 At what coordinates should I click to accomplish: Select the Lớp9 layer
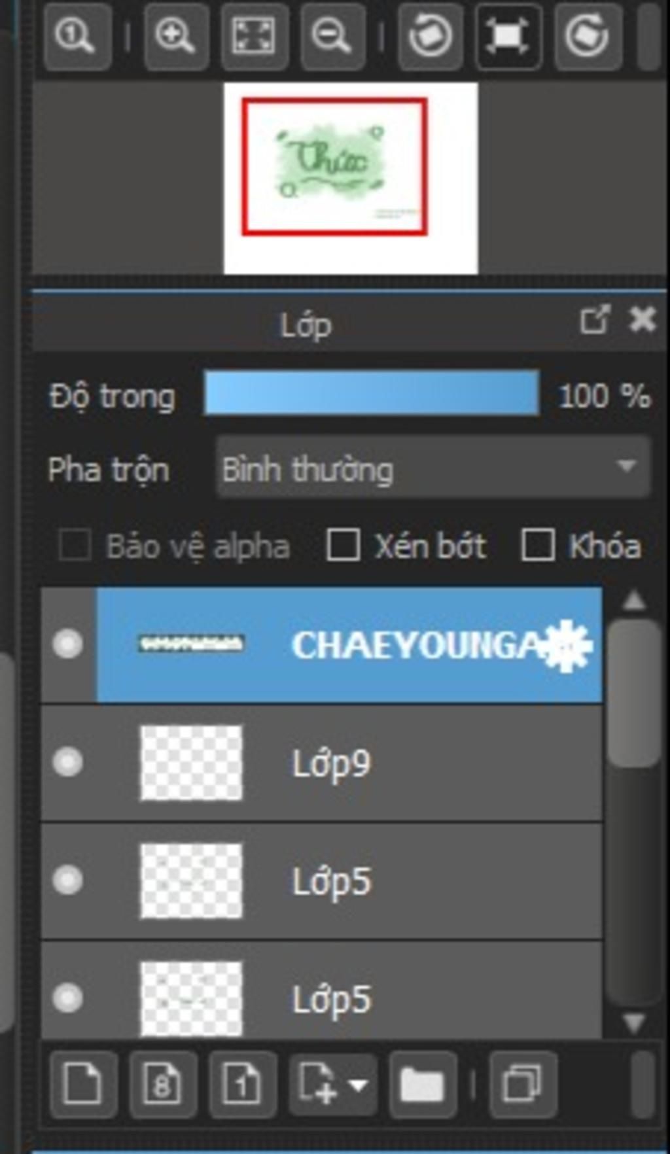coord(321,763)
